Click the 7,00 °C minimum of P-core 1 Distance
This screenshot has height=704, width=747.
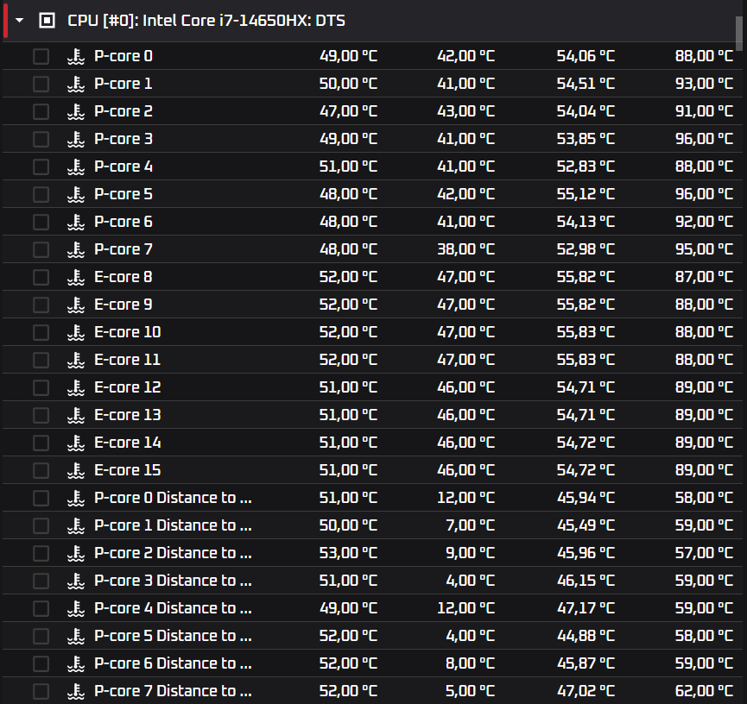point(470,525)
